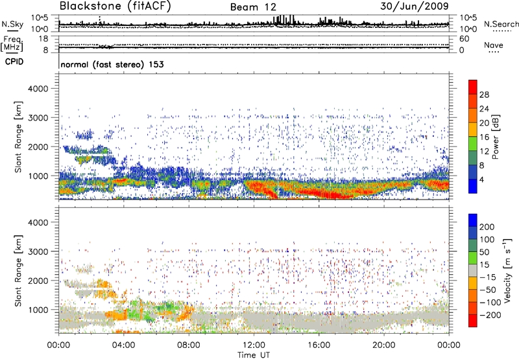Viewport: 519px width, 359px height.
Task: Click the '3000' tick on velocity panel
Action: (x=38, y=251)
